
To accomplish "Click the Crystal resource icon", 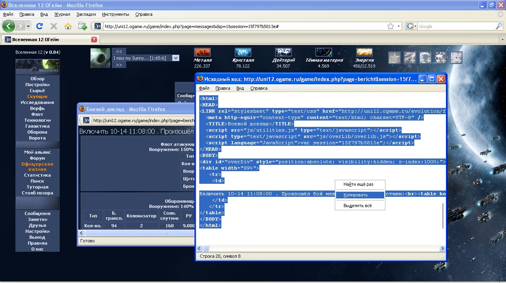I will point(243,52).
